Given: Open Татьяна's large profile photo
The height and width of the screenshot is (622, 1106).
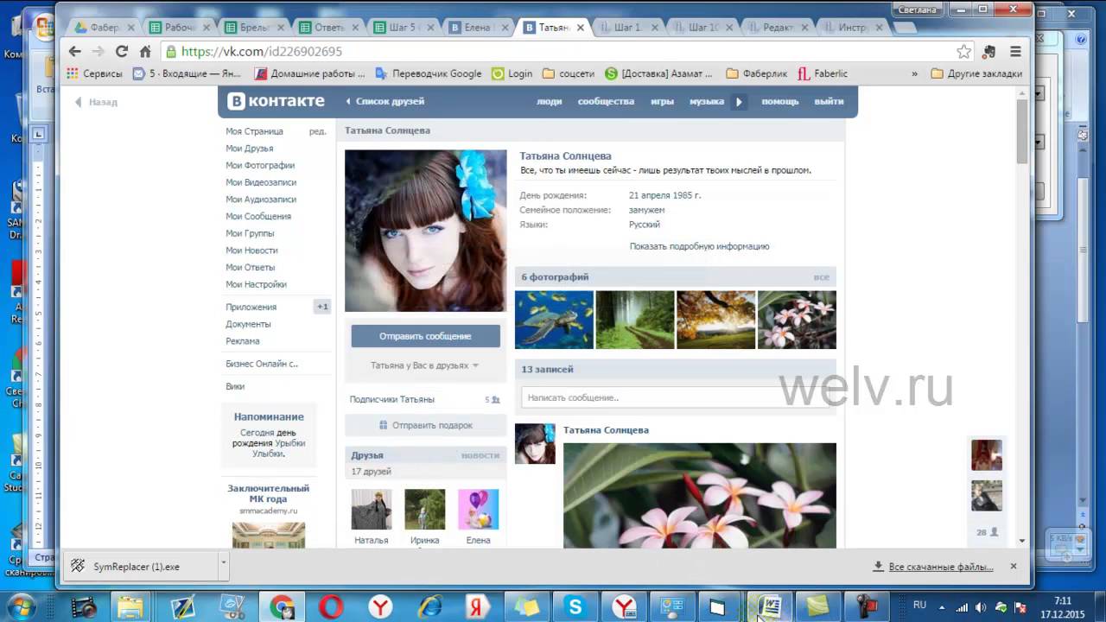Looking at the screenshot, I should [425, 231].
